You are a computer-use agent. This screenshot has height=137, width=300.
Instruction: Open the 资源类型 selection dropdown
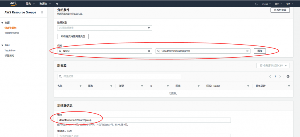(x=105, y=28)
